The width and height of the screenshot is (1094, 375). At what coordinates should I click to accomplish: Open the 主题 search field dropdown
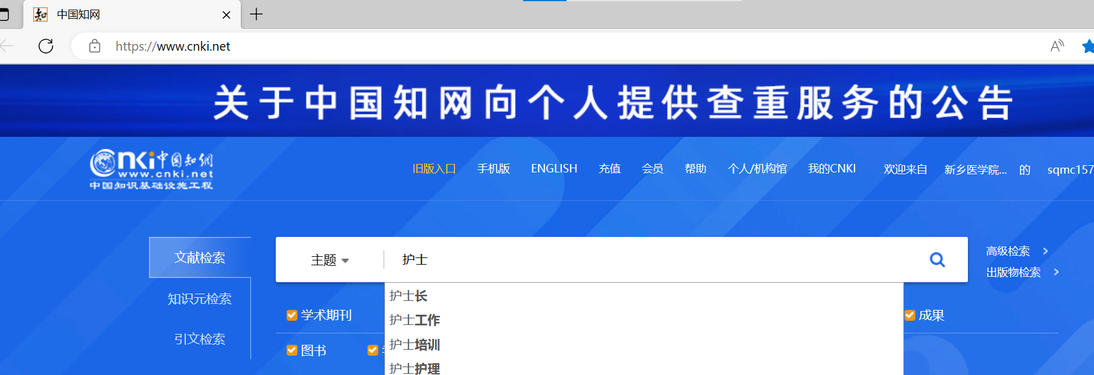(x=330, y=260)
